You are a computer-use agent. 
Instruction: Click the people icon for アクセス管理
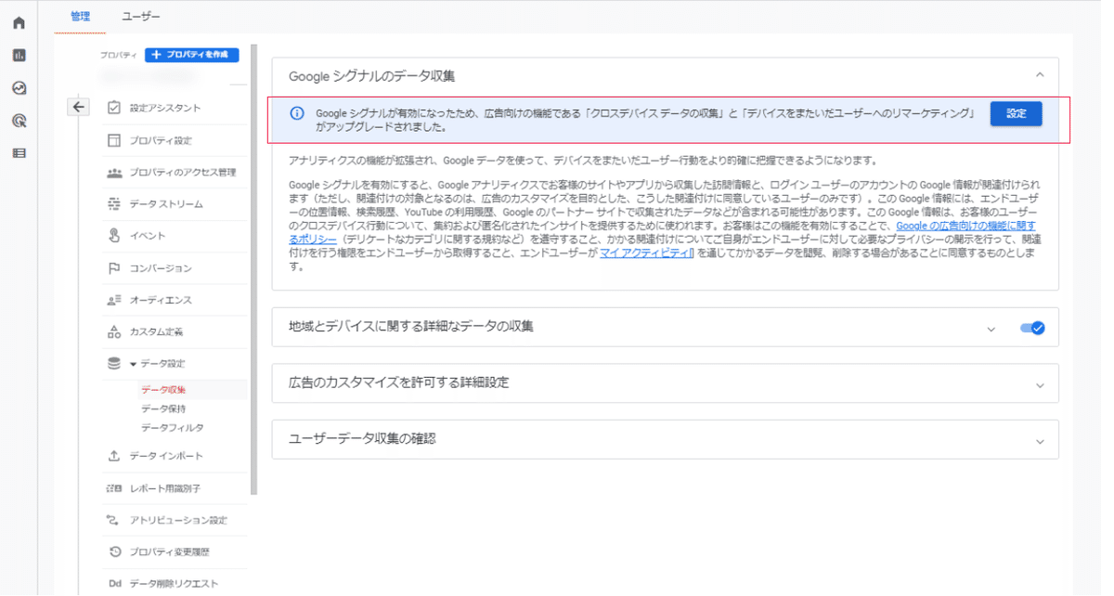pos(114,173)
